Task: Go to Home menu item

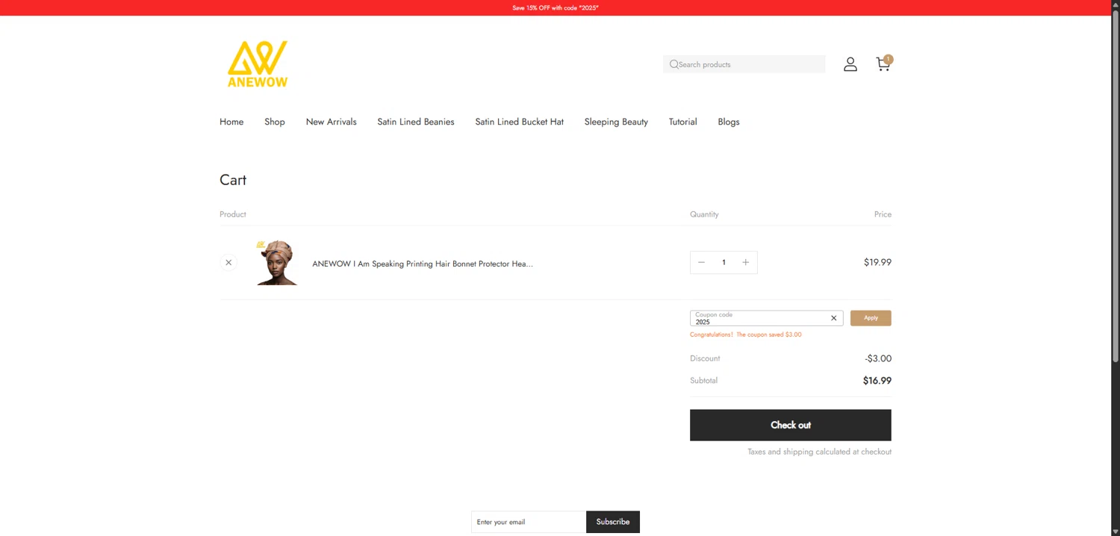Action: 231,122
